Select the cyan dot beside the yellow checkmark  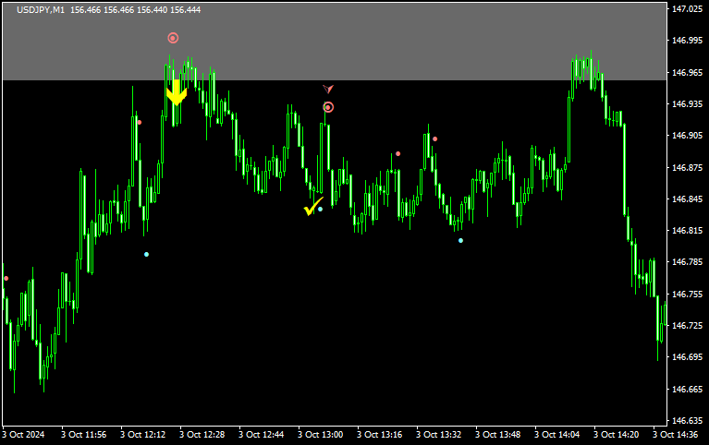pos(321,209)
